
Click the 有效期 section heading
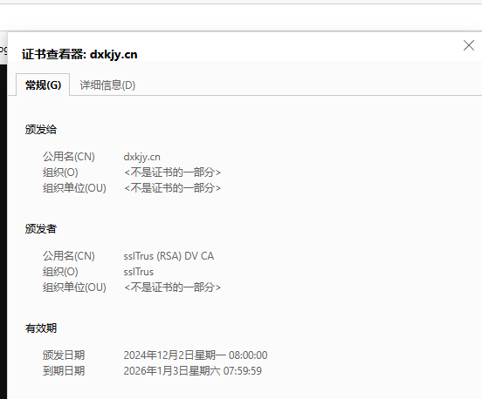pyautogui.click(x=40, y=328)
